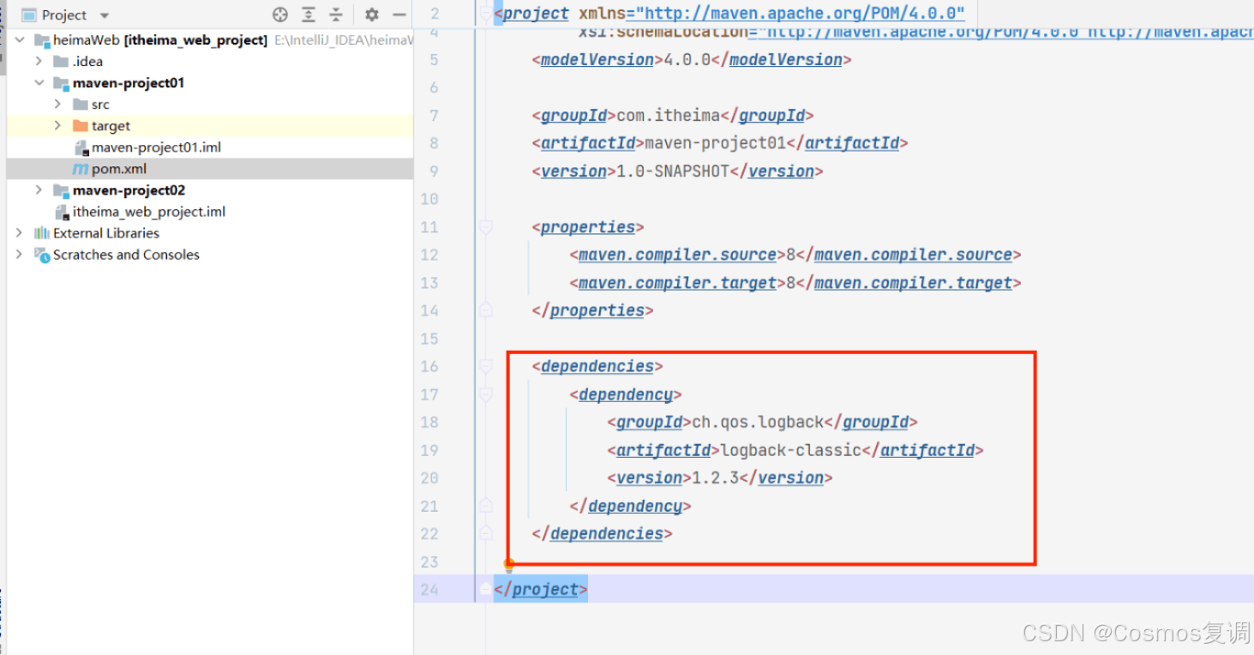
Task: Click the Project panel title label
Action: click(64, 15)
